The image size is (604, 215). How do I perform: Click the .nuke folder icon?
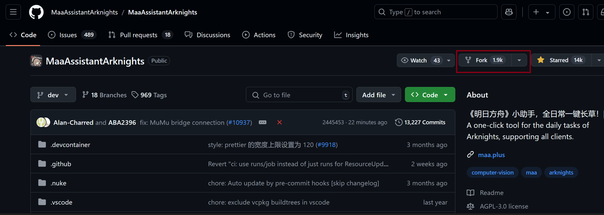[x=42, y=183]
